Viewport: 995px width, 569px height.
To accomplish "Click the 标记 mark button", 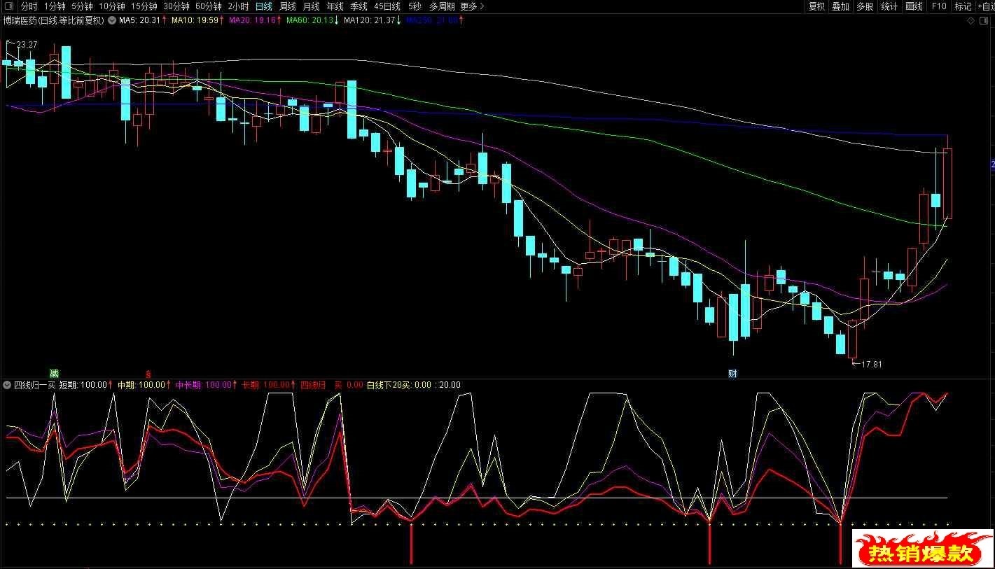I will (963, 6).
